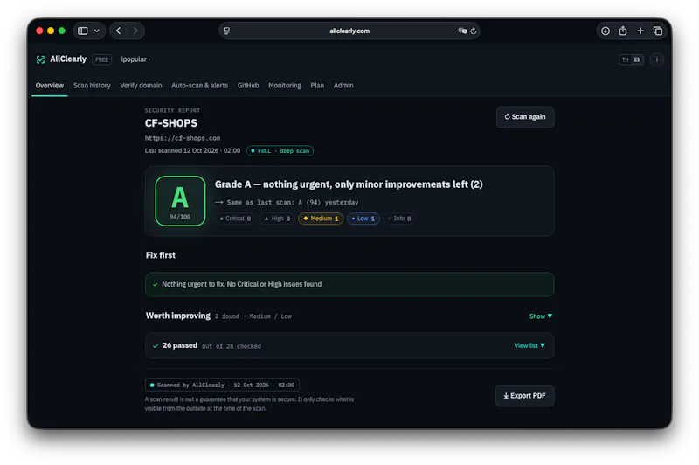699x465 pixels.
Task: Filter by High 0 chip
Action: point(277,219)
